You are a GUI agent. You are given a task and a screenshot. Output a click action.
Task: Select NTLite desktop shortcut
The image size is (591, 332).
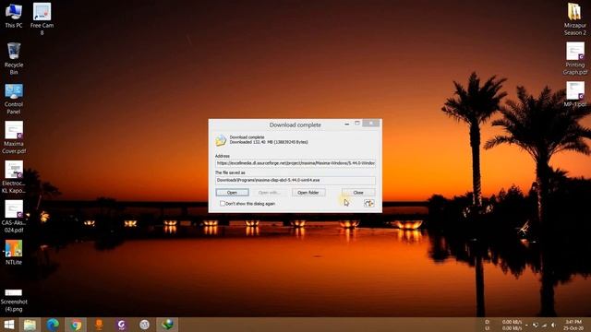(x=14, y=252)
